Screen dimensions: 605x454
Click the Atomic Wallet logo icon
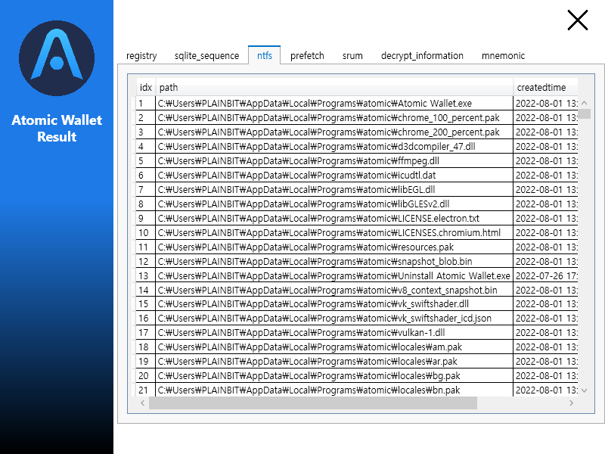point(57,58)
